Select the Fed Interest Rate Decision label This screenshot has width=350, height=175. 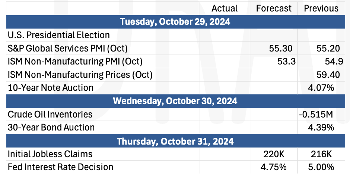point(60,167)
